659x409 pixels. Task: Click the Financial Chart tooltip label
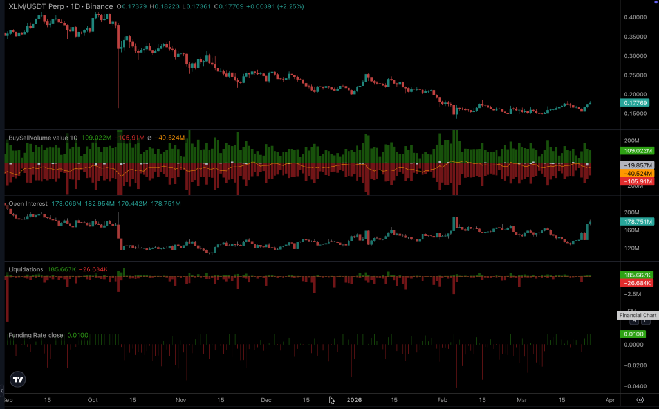pos(637,315)
